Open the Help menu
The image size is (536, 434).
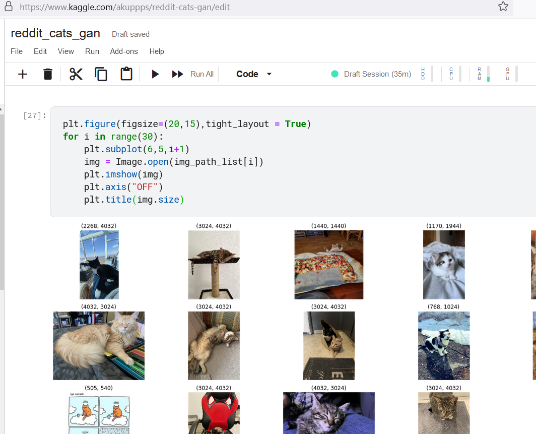click(x=157, y=51)
